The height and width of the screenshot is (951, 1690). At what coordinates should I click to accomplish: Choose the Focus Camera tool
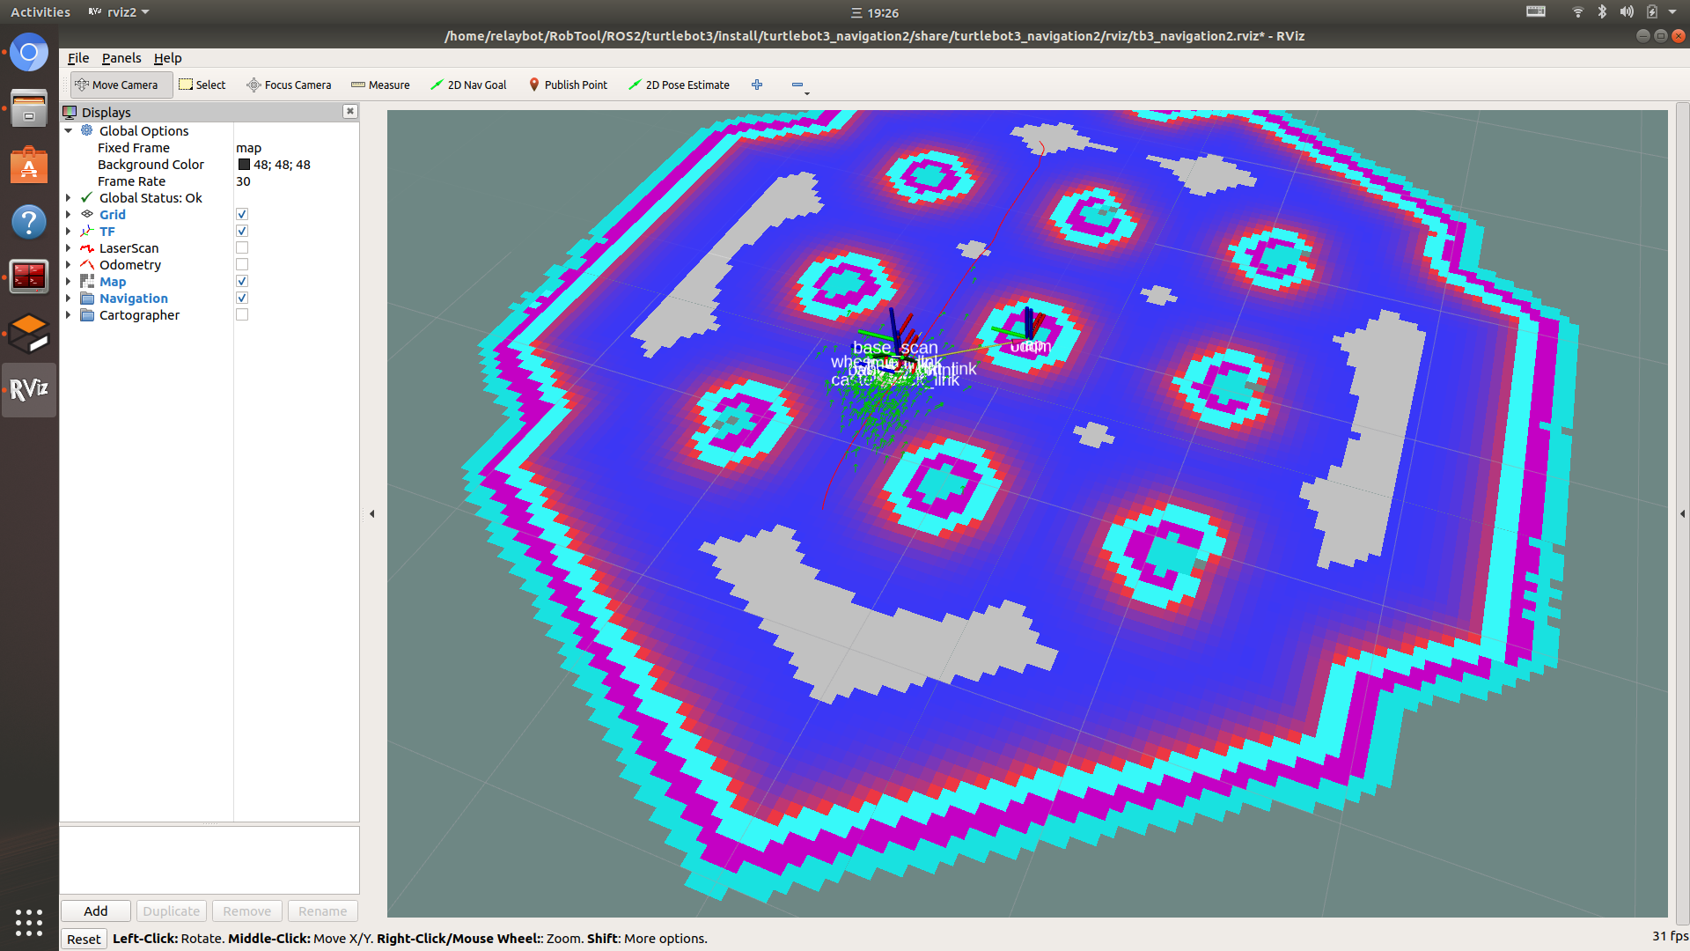(289, 85)
